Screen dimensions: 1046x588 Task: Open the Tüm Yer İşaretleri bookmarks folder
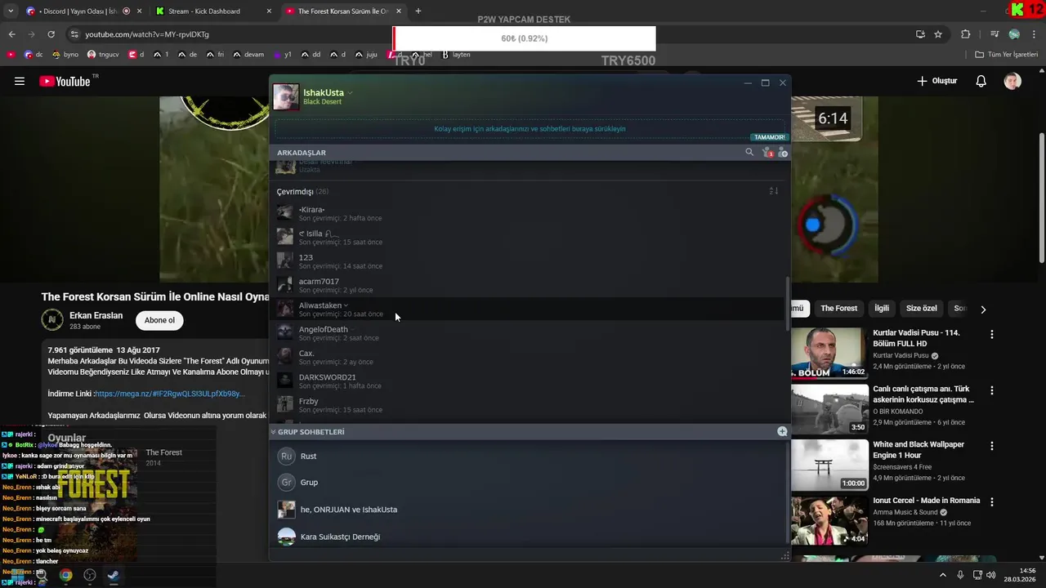[x=1007, y=55]
